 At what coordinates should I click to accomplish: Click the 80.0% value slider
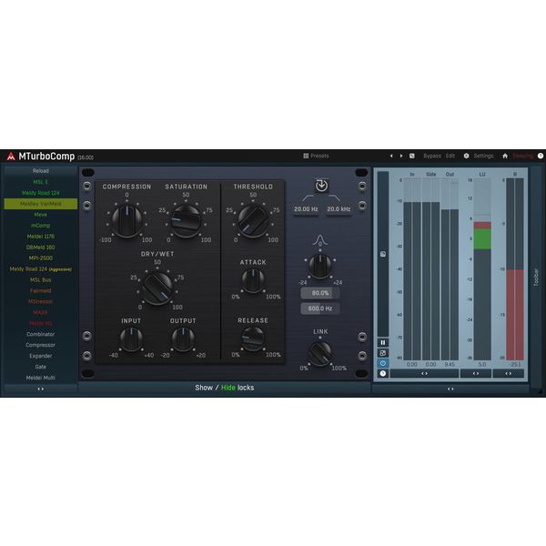pyautogui.click(x=320, y=293)
